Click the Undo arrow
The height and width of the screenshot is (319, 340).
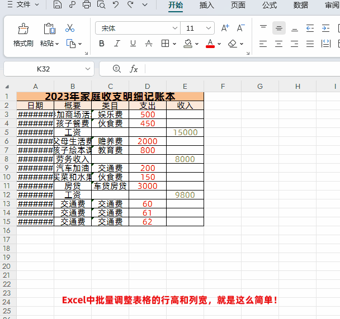[116, 4]
